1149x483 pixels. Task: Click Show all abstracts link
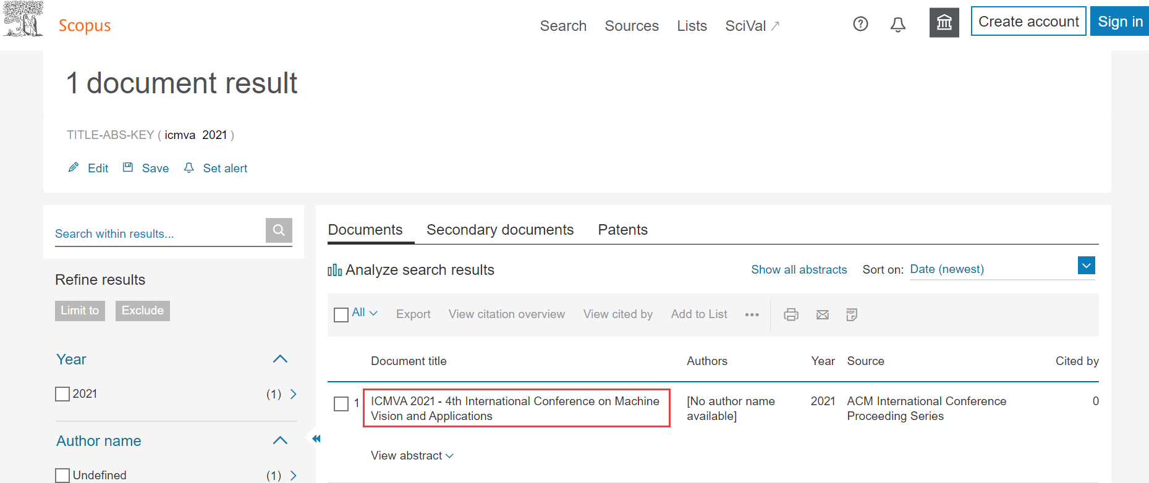coord(799,270)
